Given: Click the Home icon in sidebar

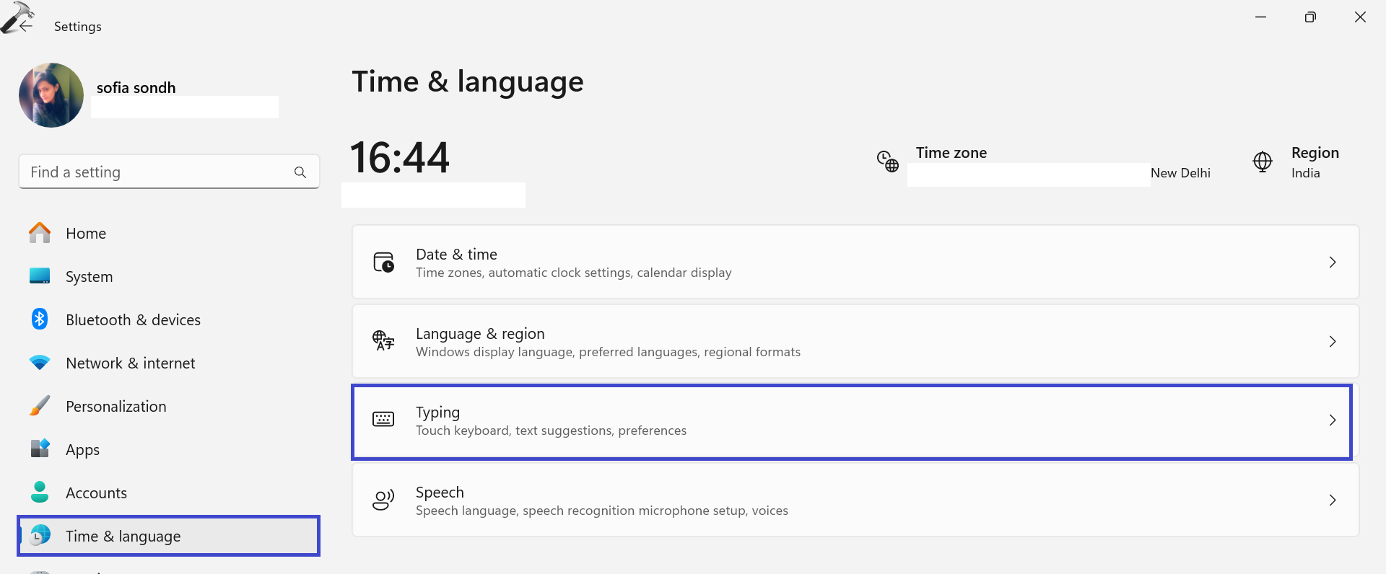Looking at the screenshot, I should point(40,233).
